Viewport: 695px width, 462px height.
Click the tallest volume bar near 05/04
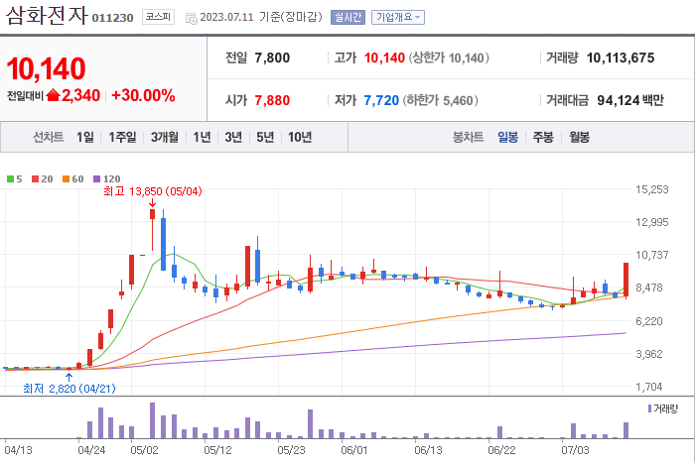pyautogui.click(x=153, y=420)
